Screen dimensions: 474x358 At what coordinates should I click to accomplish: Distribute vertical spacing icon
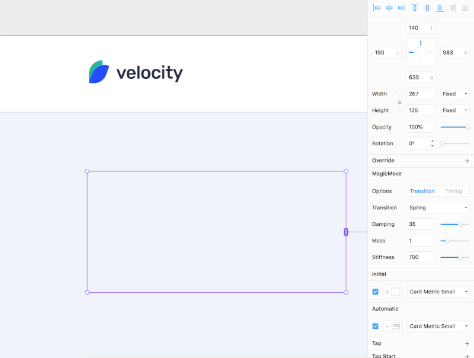(465, 8)
